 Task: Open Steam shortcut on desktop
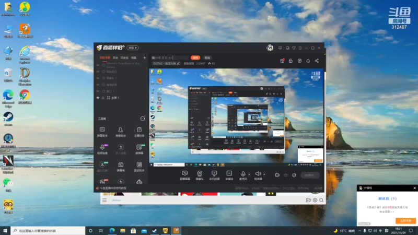[x=8, y=119]
